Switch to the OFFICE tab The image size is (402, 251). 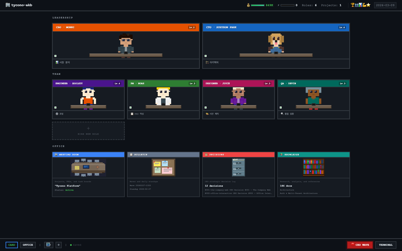[28, 245]
